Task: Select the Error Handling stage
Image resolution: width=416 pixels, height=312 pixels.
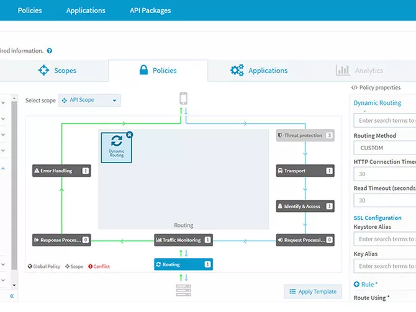Action: (61, 171)
